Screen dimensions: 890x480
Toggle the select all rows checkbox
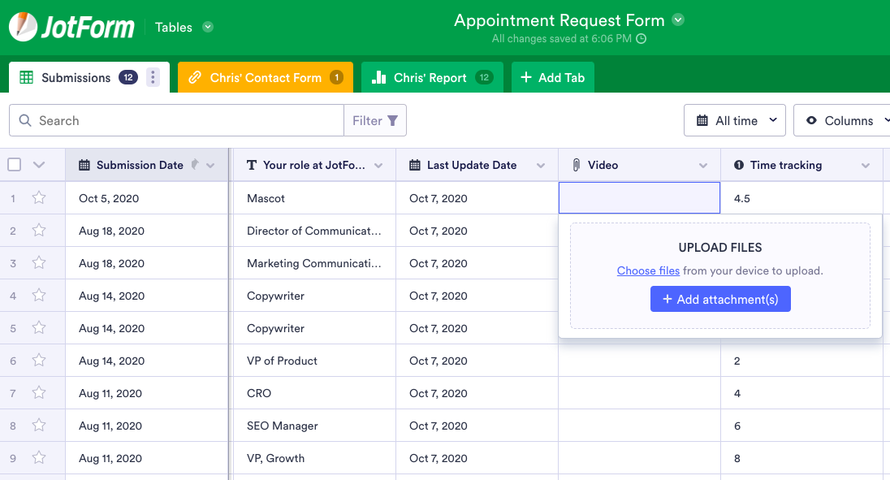(15, 165)
